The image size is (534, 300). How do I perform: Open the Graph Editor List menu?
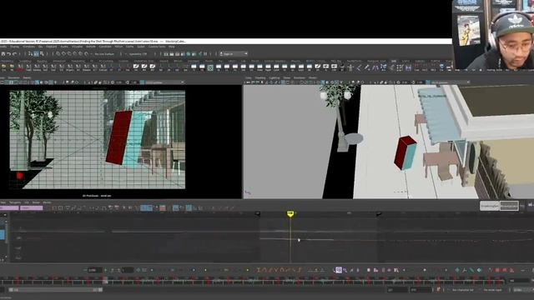26,202
